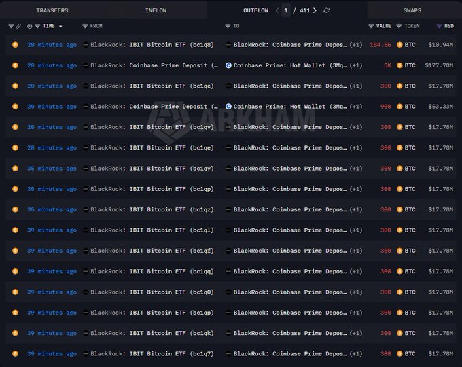Open '35 minutes ago' link in bc1qz row

click(52, 209)
